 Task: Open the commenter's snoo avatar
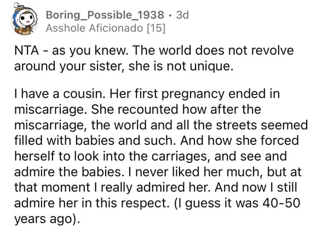pos(24,19)
